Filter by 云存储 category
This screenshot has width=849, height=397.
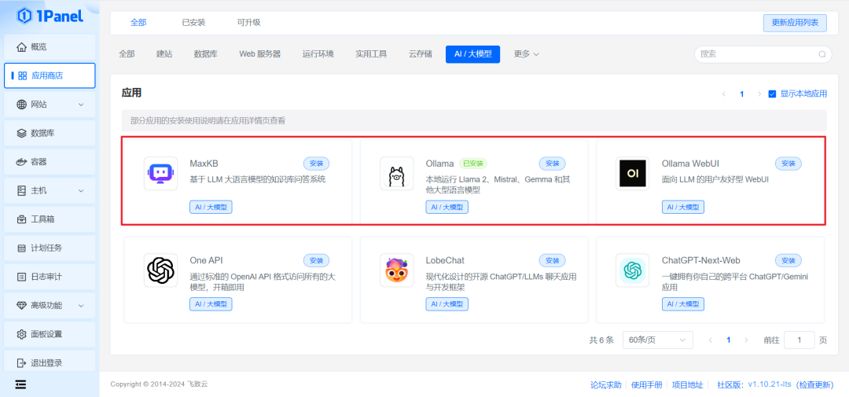[x=420, y=54]
